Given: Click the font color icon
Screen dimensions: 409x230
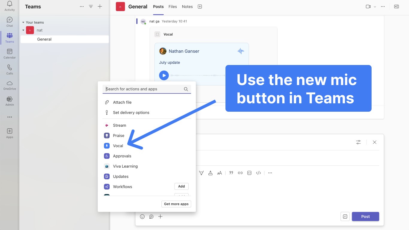Looking at the screenshot, I should [210, 173].
